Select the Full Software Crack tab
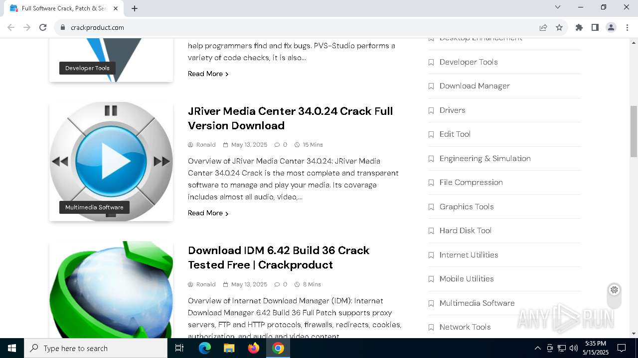 (x=64, y=8)
